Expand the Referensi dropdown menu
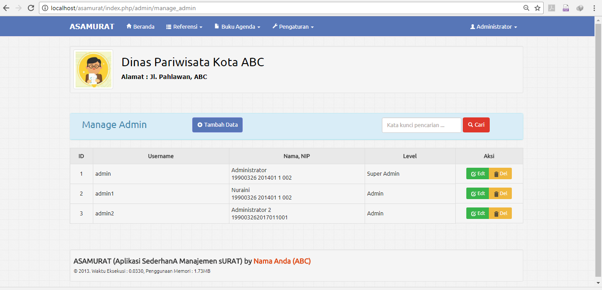This screenshot has width=602, height=290. pyautogui.click(x=184, y=27)
